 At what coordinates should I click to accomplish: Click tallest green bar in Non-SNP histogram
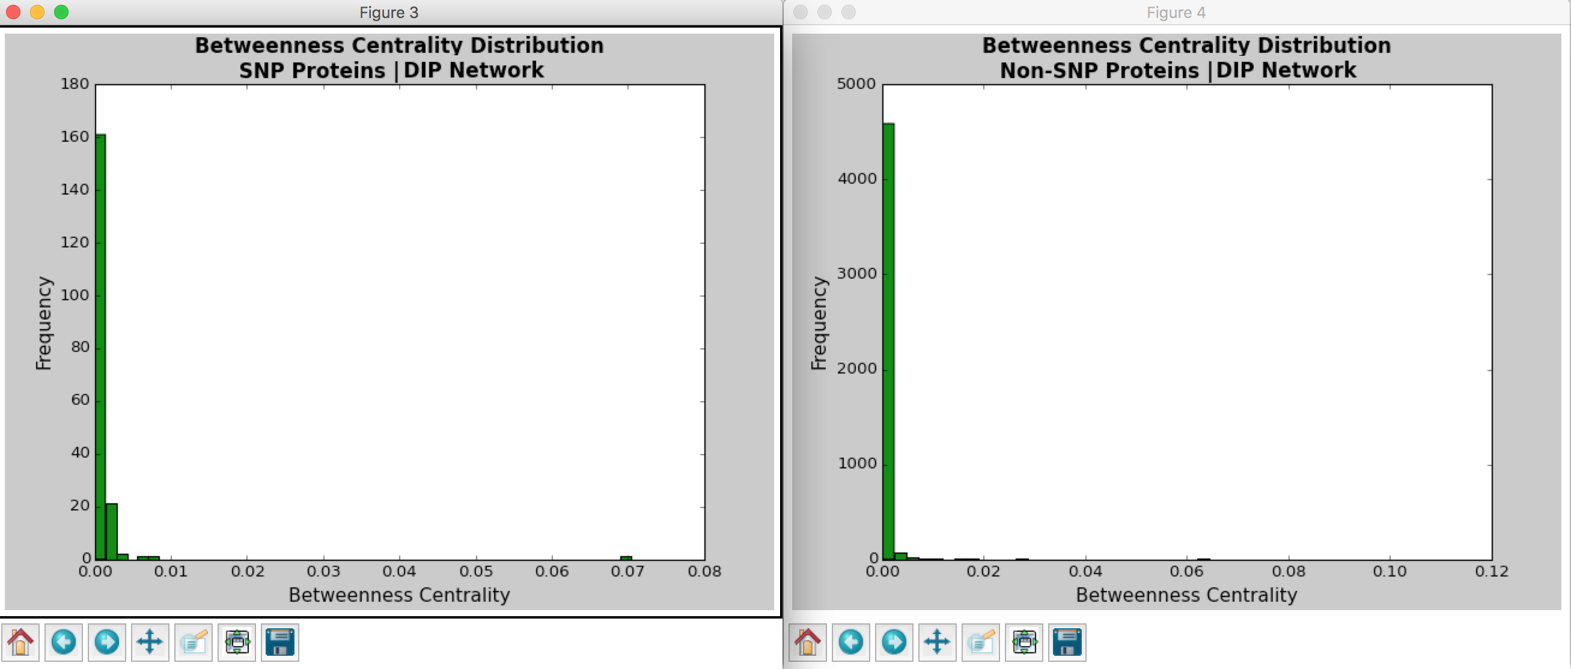coord(888,341)
